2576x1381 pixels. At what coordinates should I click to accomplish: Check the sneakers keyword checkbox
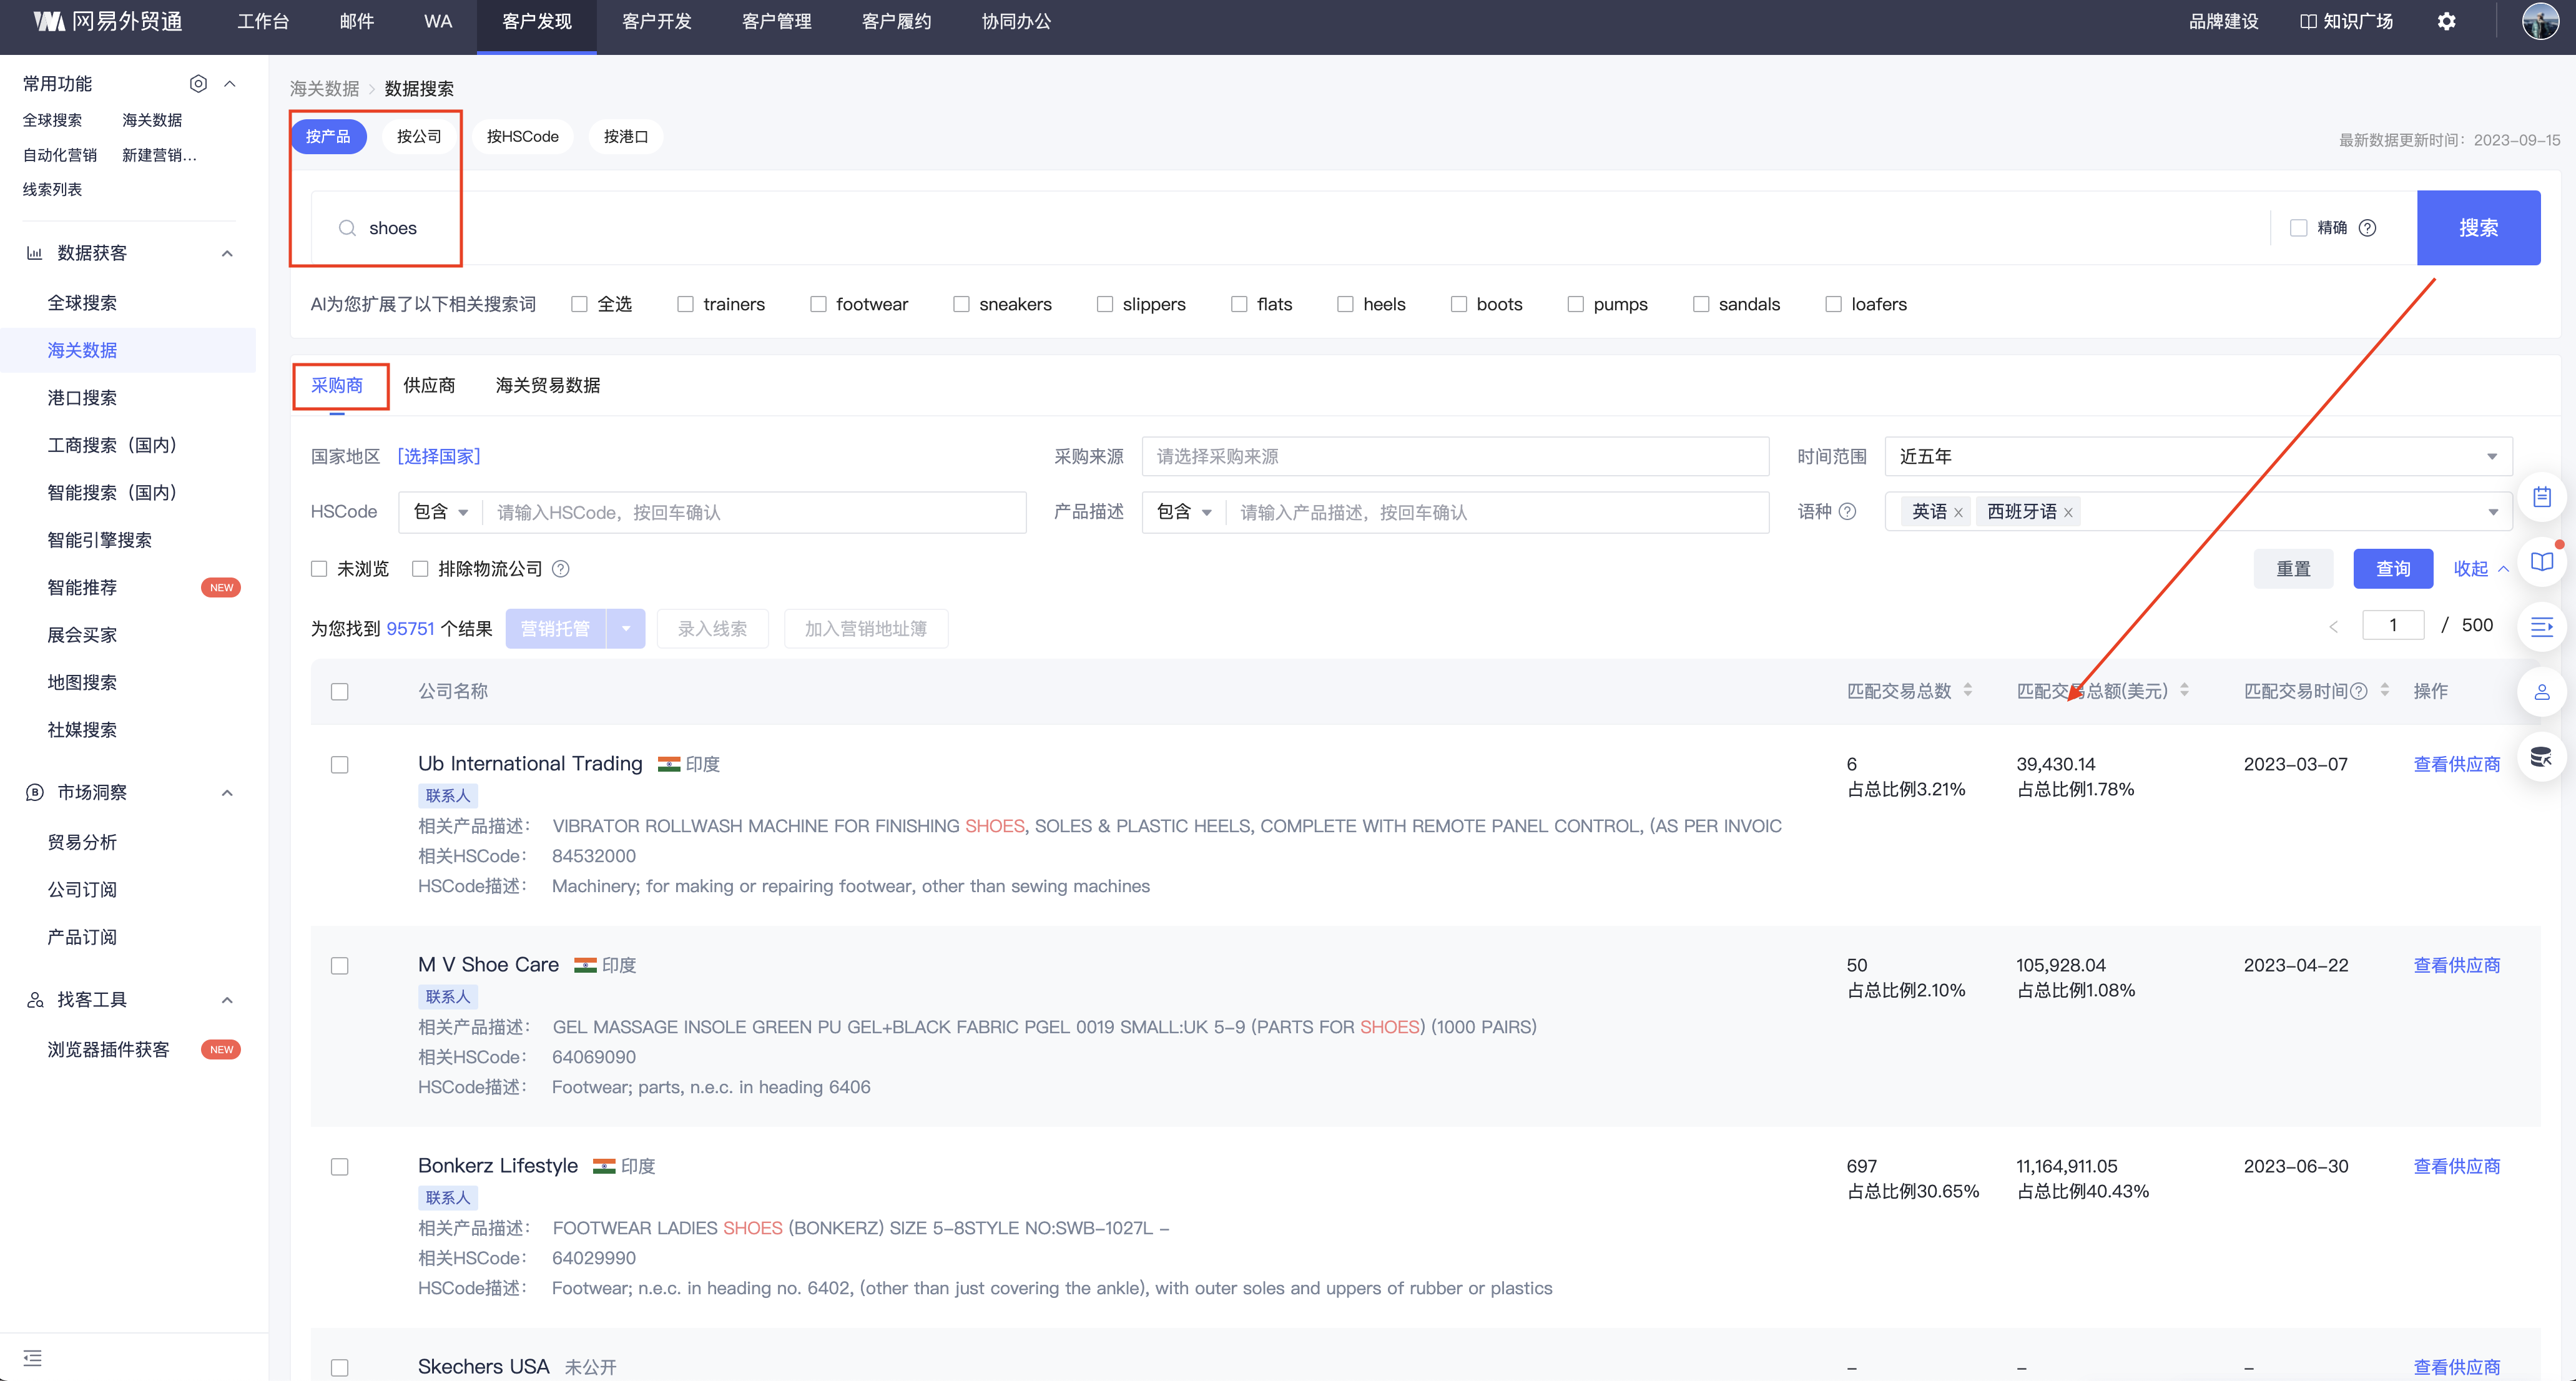tap(961, 304)
